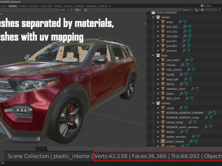This screenshot has height=166, width=222.
Task: Click the mesh data icon on INTERIOR_ASIMETRY_CHROME row
Action: (215, 113)
